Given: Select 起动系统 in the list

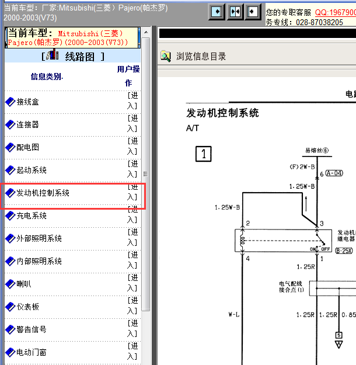Looking at the screenshot, I should 32,170.
